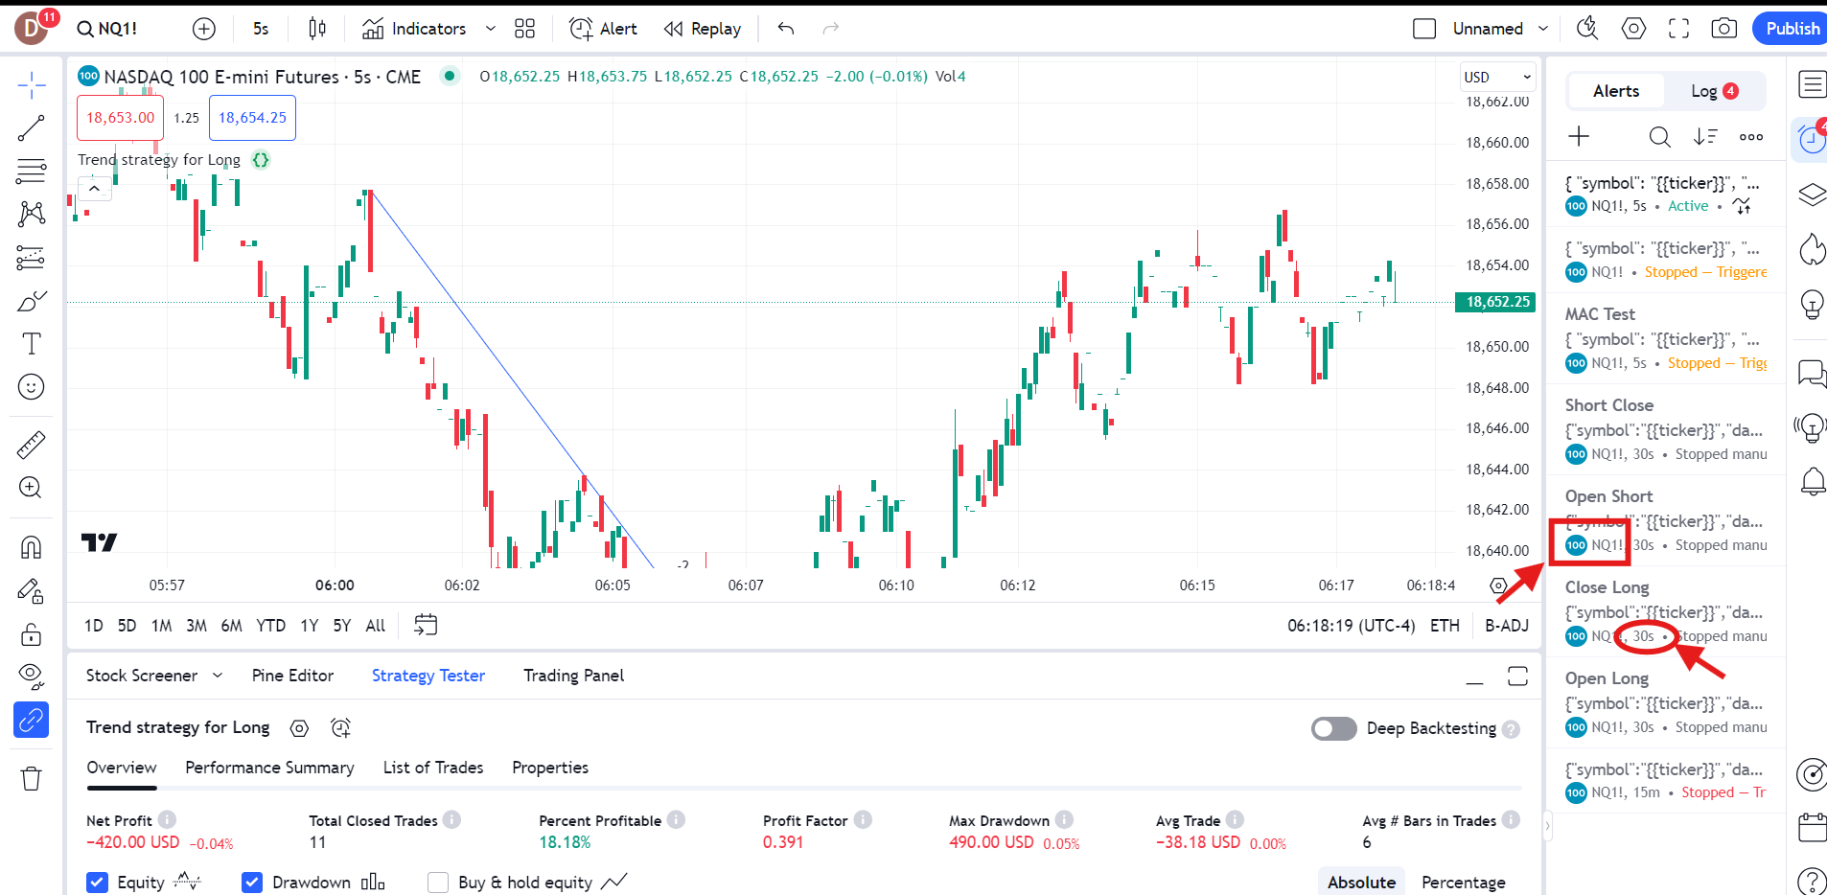Image resolution: width=1827 pixels, height=895 pixels.
Task: Expand favorite indicators dropdown arrow
Action: click(491, 29)
